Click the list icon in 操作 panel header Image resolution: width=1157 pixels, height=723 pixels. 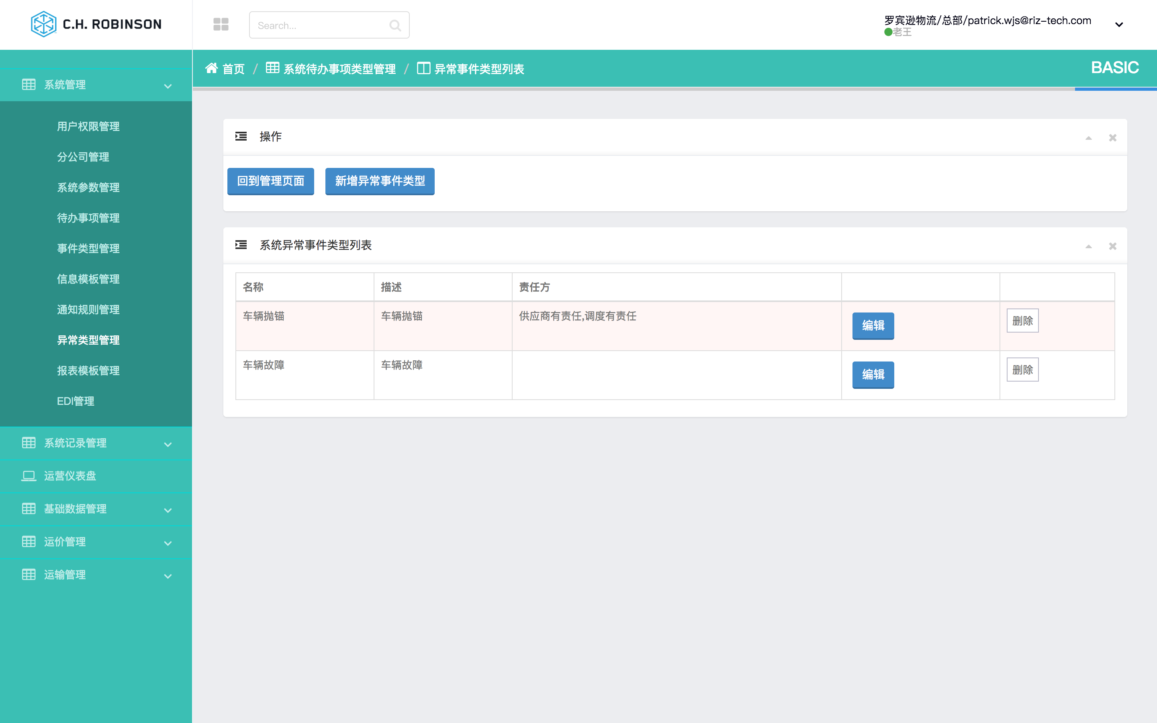pyautogui.click(x=241, y=137)
